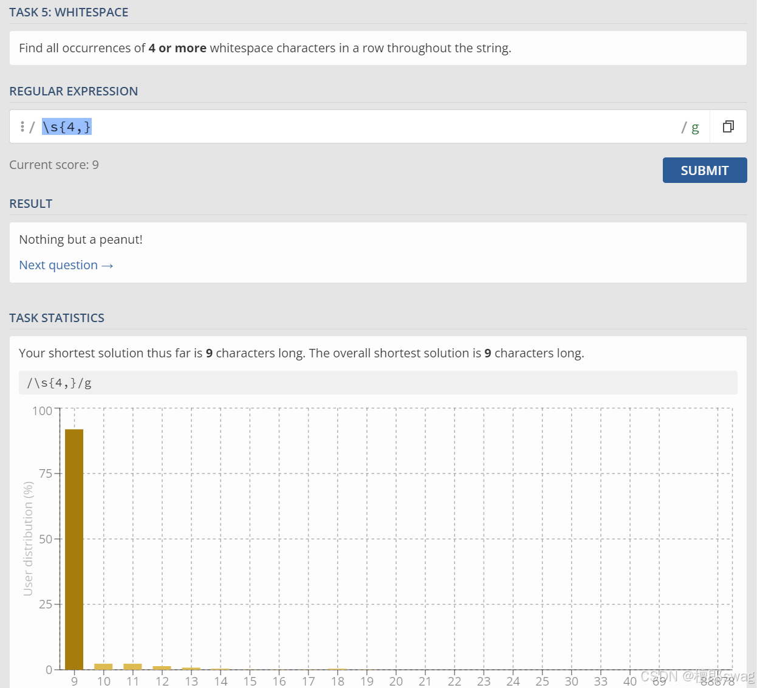
Task: Select the highlighted \s{4,} pattern text
Action: pos(67,126)
